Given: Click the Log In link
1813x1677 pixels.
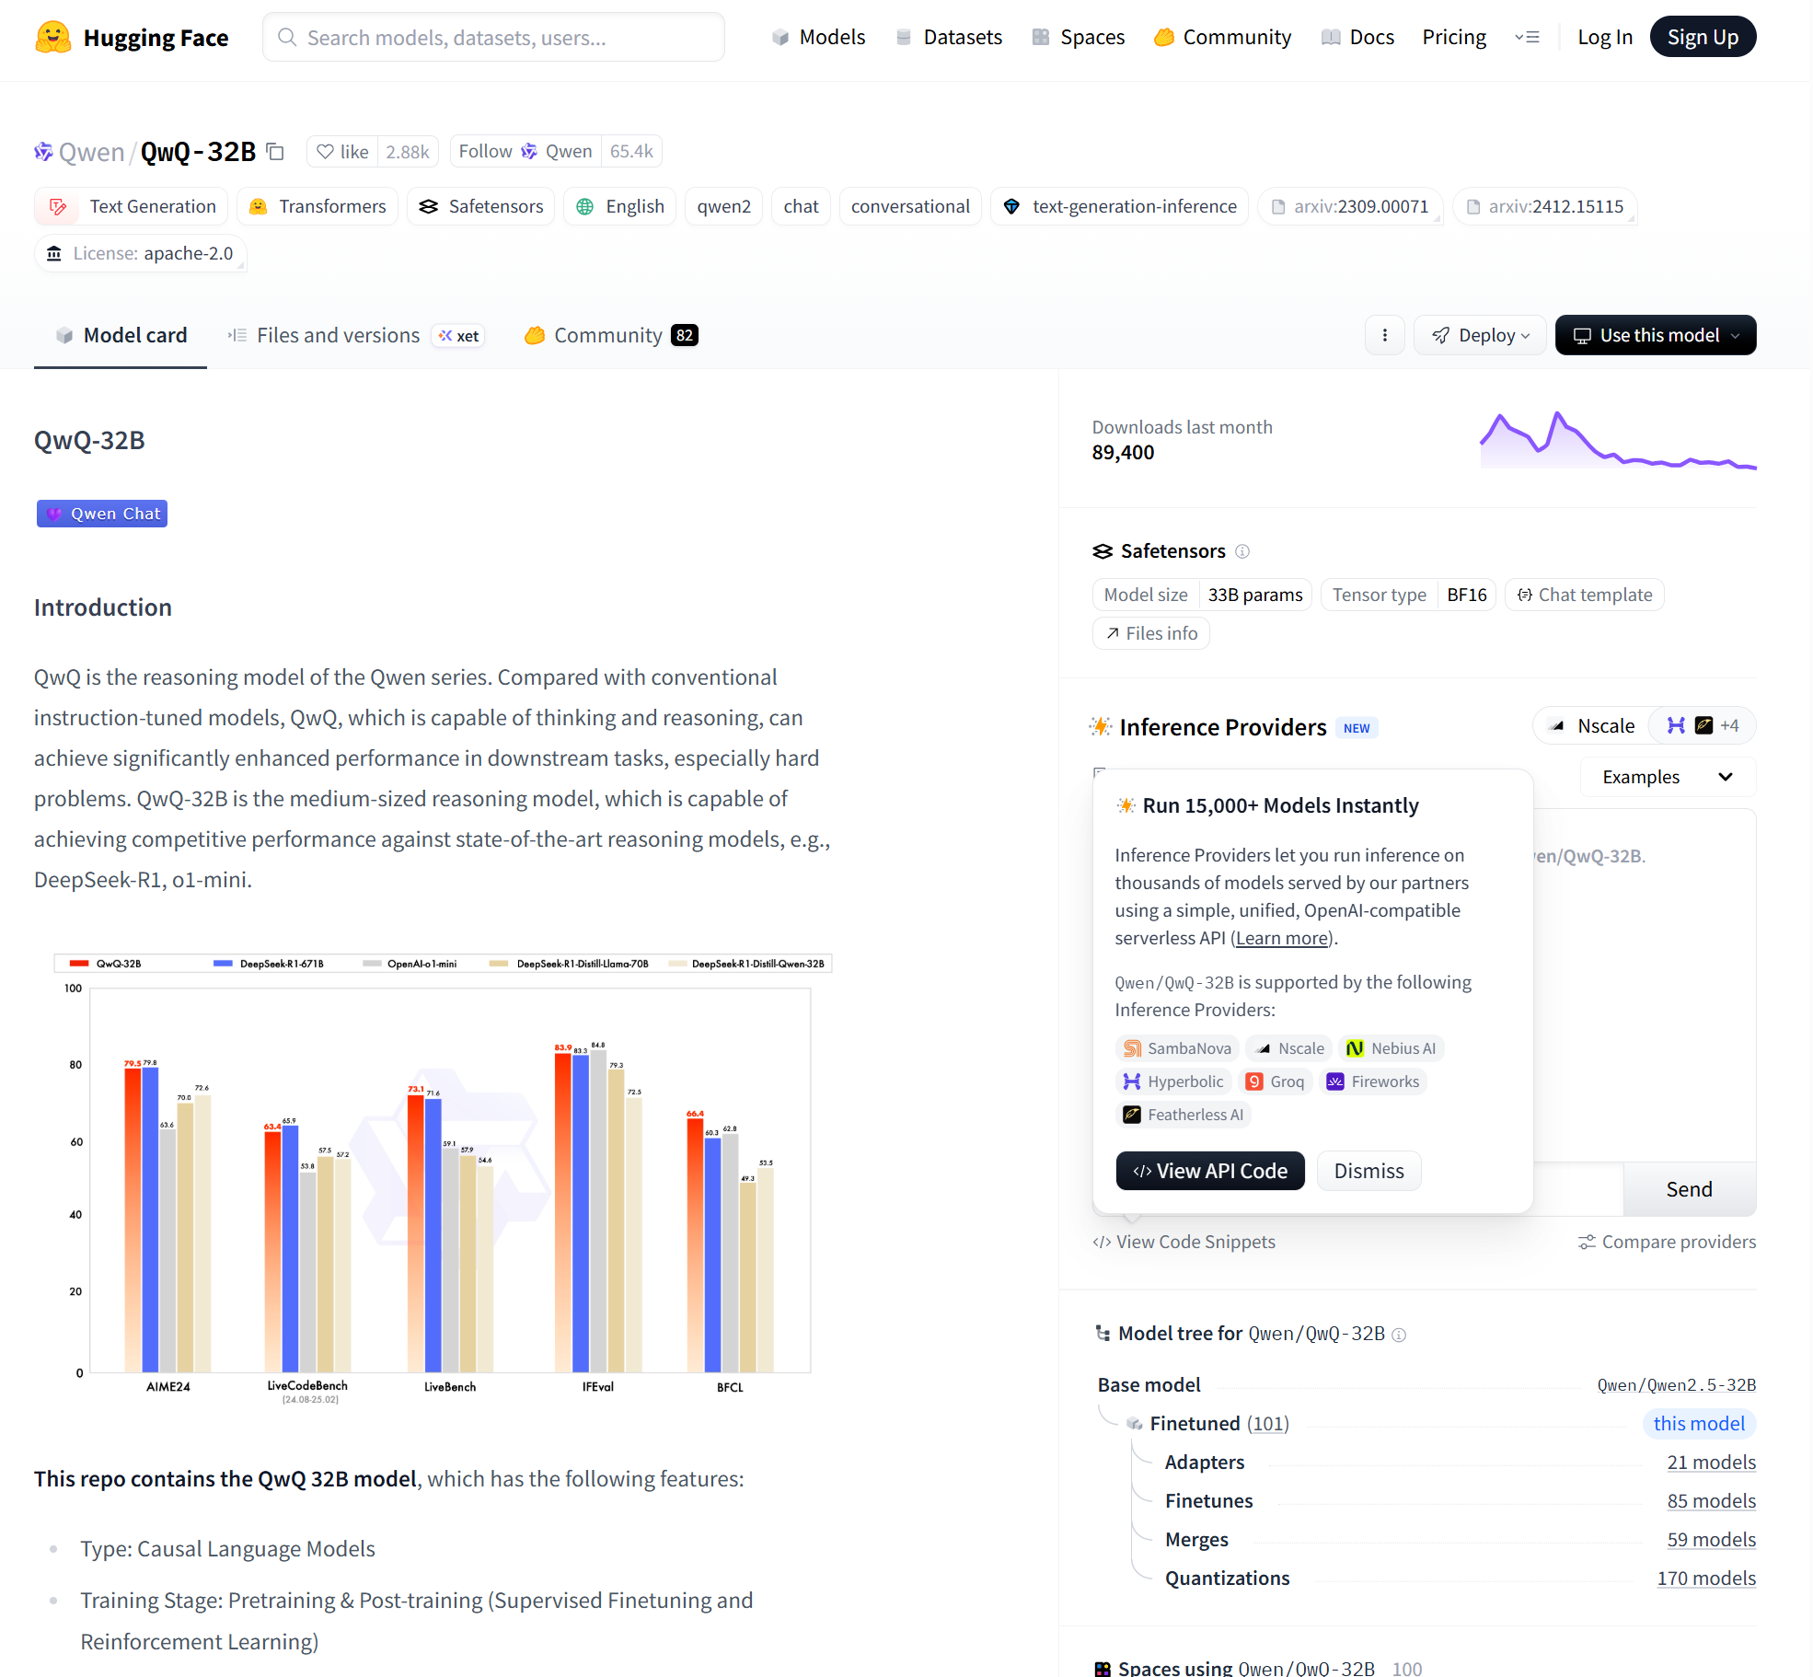Looking at the screenshot, I should tap(1604, 37).
